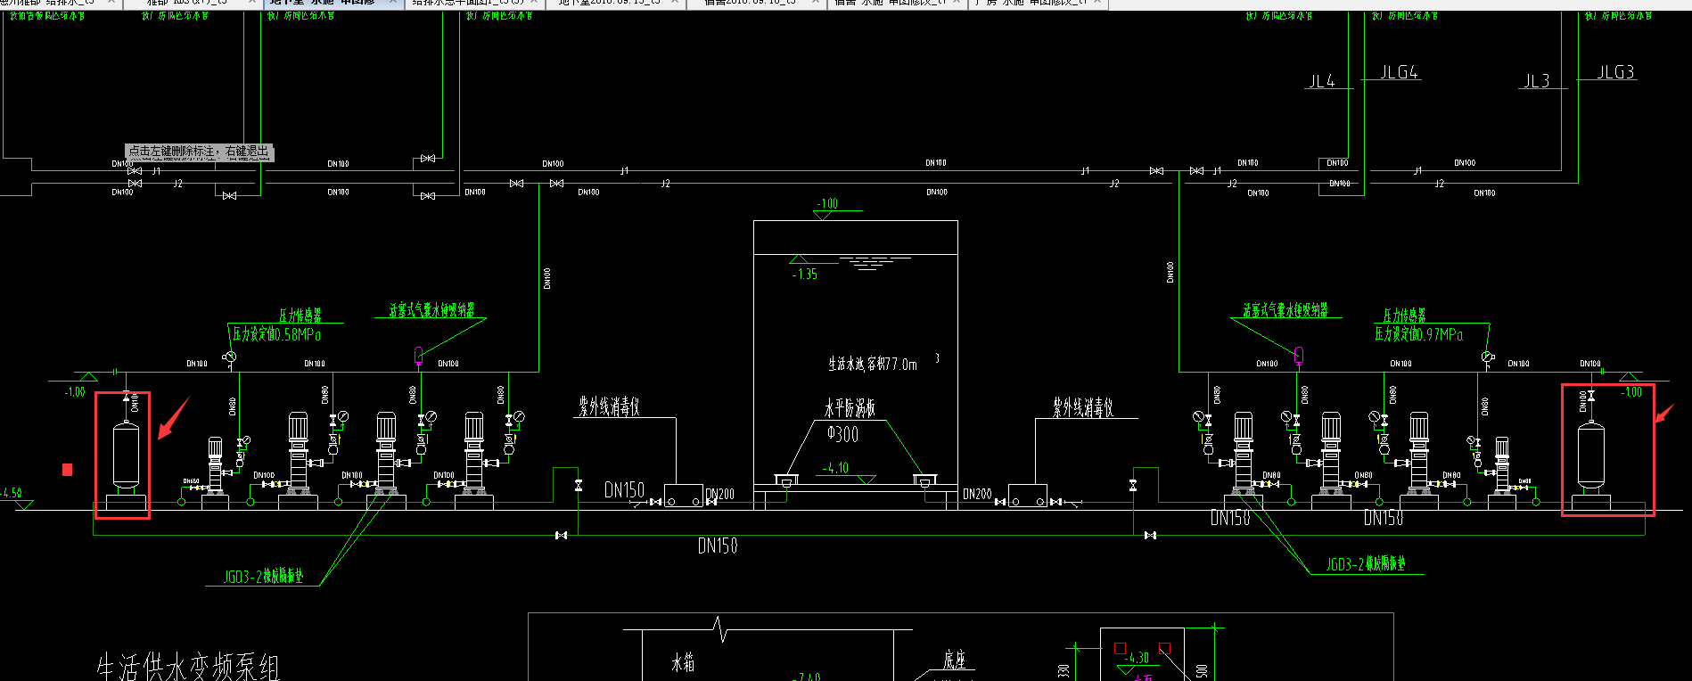This screenshot has width=1692, height=681.
Task: Select pressure sensor symbol near 0.97MPa label
Action: pos(1487,357)
